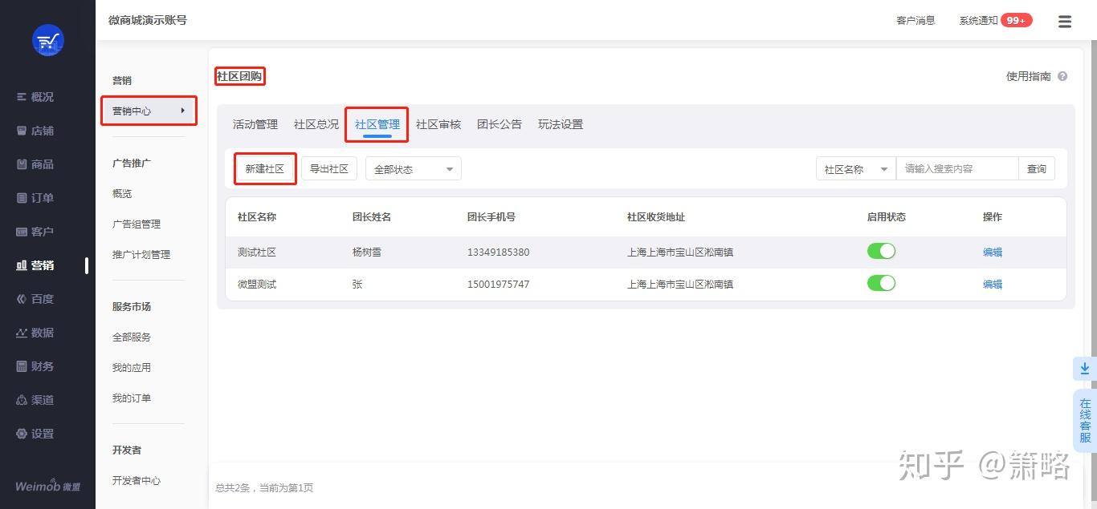
Task: Open 数据 in the left sidebar
Action: click(35, 333)
